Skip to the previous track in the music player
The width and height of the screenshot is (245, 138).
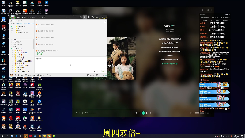click(x=139, y=113)
